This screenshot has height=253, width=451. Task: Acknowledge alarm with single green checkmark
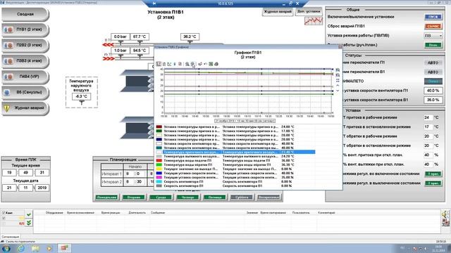point(29,215)
